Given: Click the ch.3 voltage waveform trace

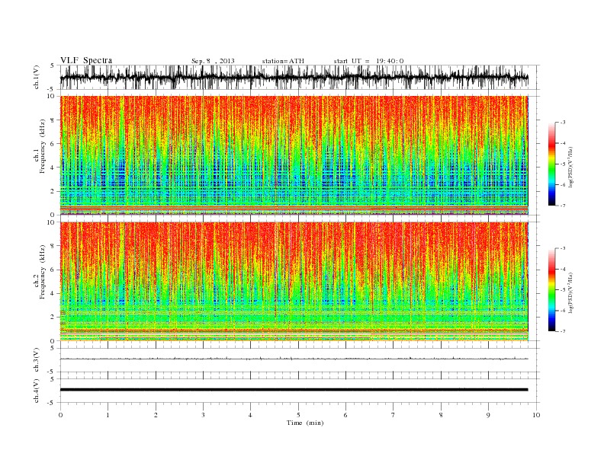Looking at the screenshot, I should click(294, 359).
